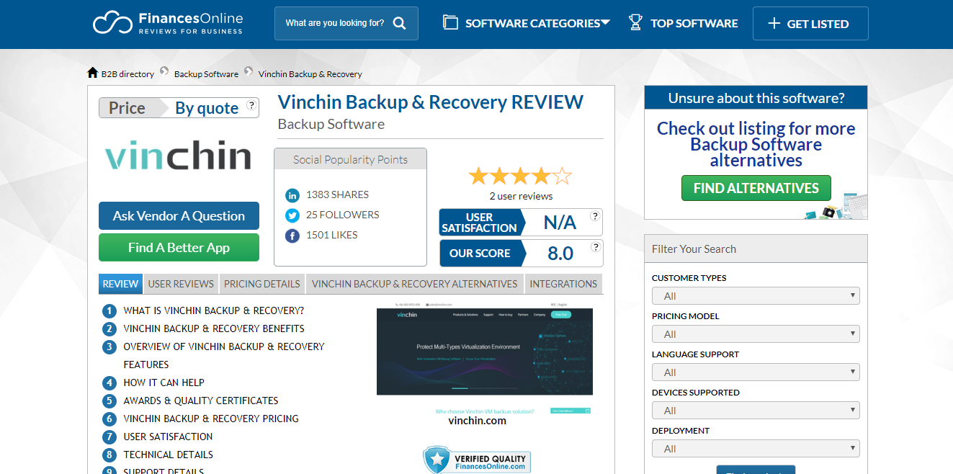Open Backup Software breadcrumb link

206,73
